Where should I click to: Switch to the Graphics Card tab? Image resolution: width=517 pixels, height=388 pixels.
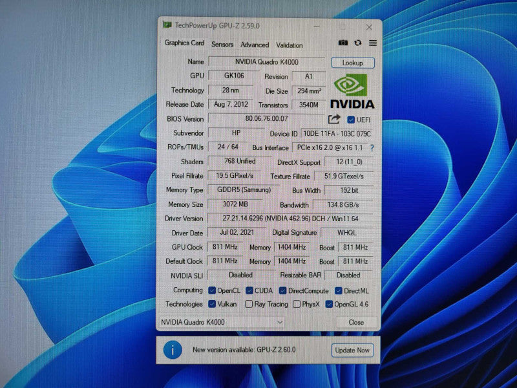pyautogui.click(x=184, y=43)
